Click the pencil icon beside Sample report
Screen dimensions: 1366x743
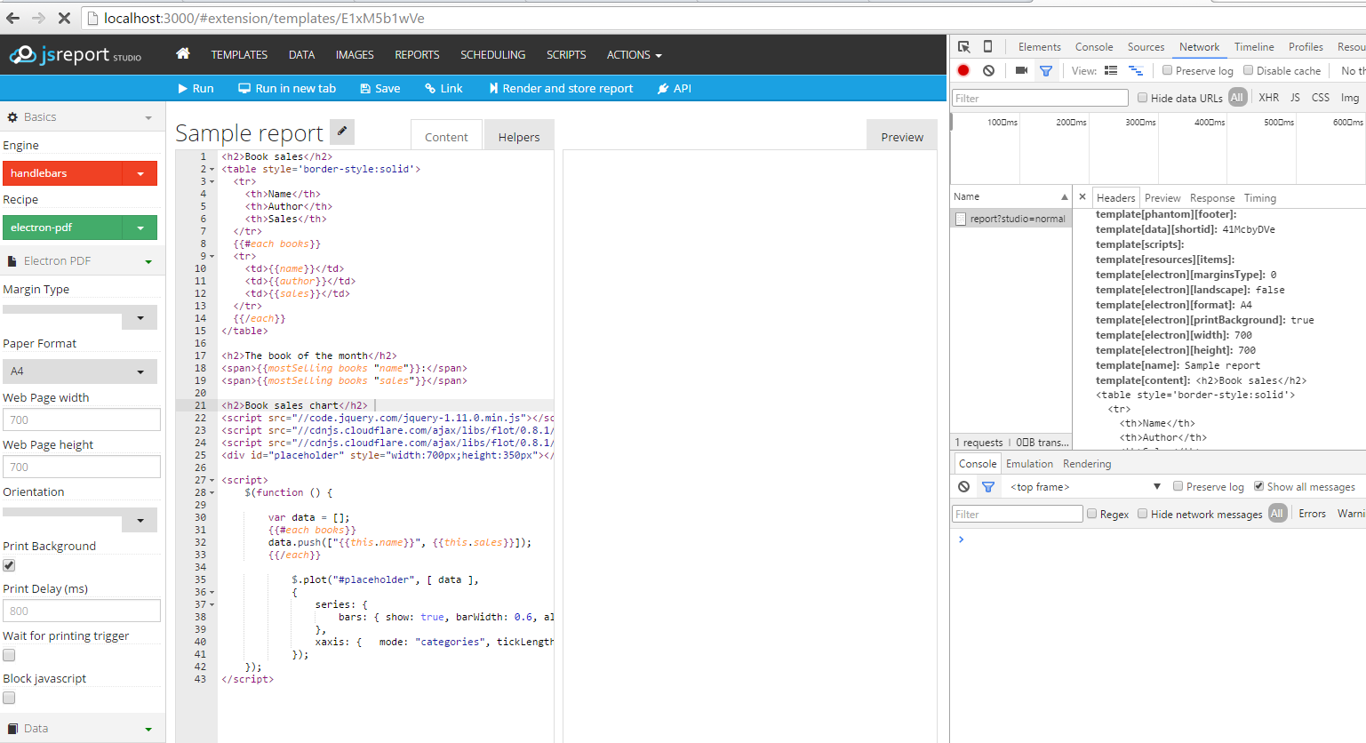click(x=342, y=131)
